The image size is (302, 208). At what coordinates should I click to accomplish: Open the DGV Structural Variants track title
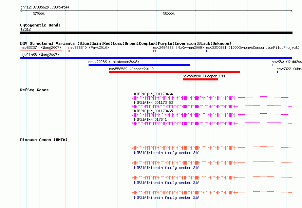click(126, 43)
